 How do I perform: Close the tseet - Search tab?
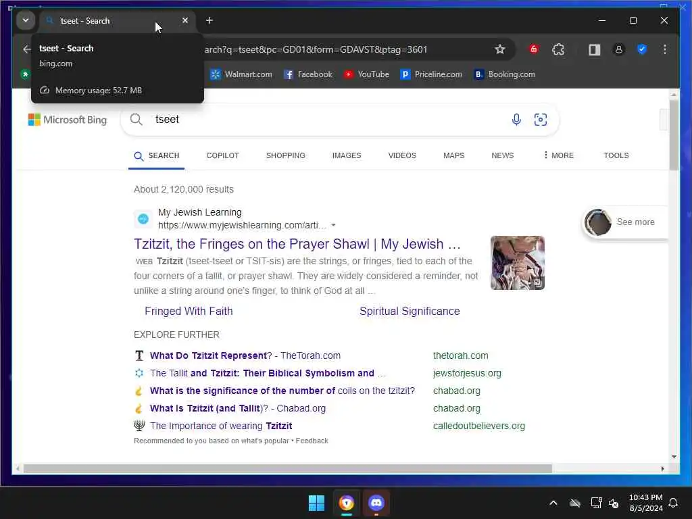185,20
